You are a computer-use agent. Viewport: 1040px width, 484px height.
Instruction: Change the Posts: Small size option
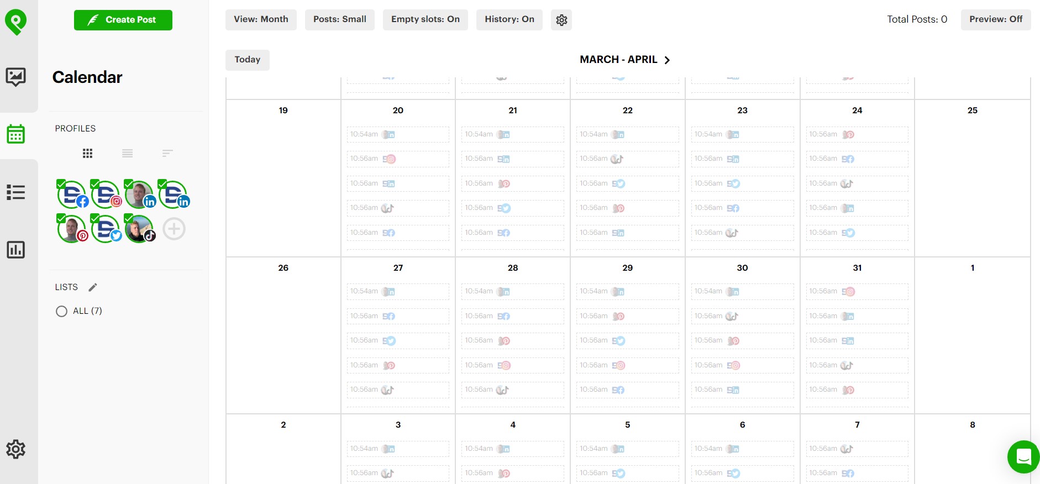[339, 19]
